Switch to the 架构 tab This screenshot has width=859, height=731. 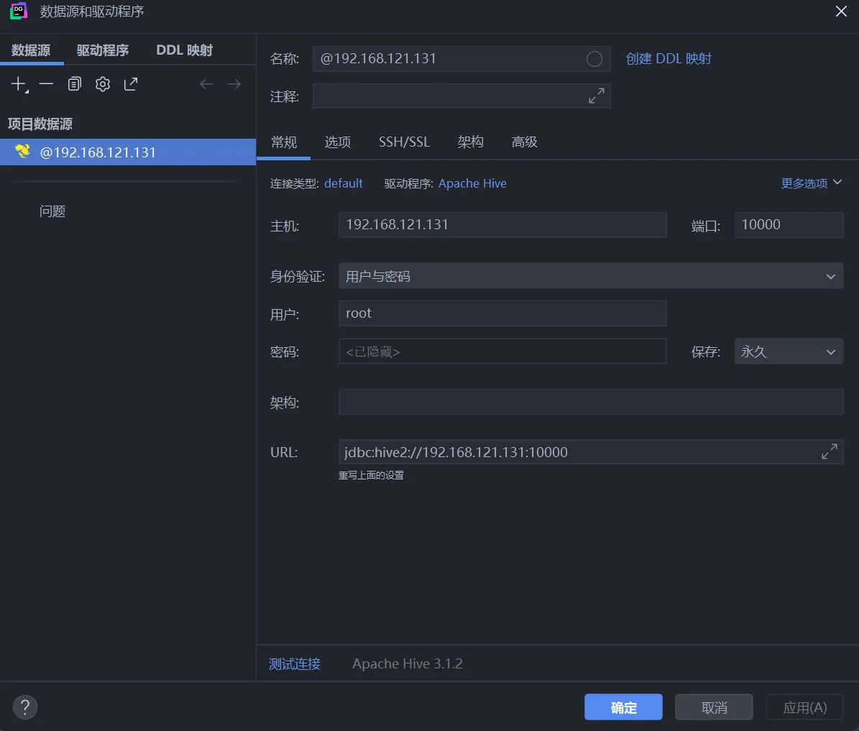tap(471, 142)
